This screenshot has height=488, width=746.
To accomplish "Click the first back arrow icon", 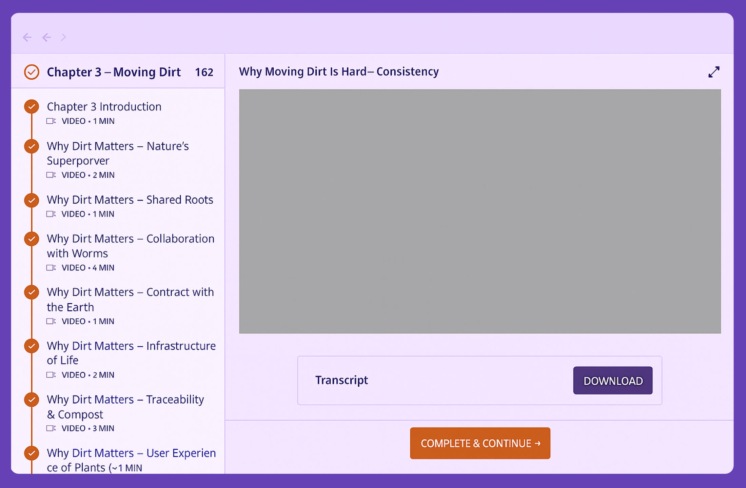I will (x=27, y=37).
